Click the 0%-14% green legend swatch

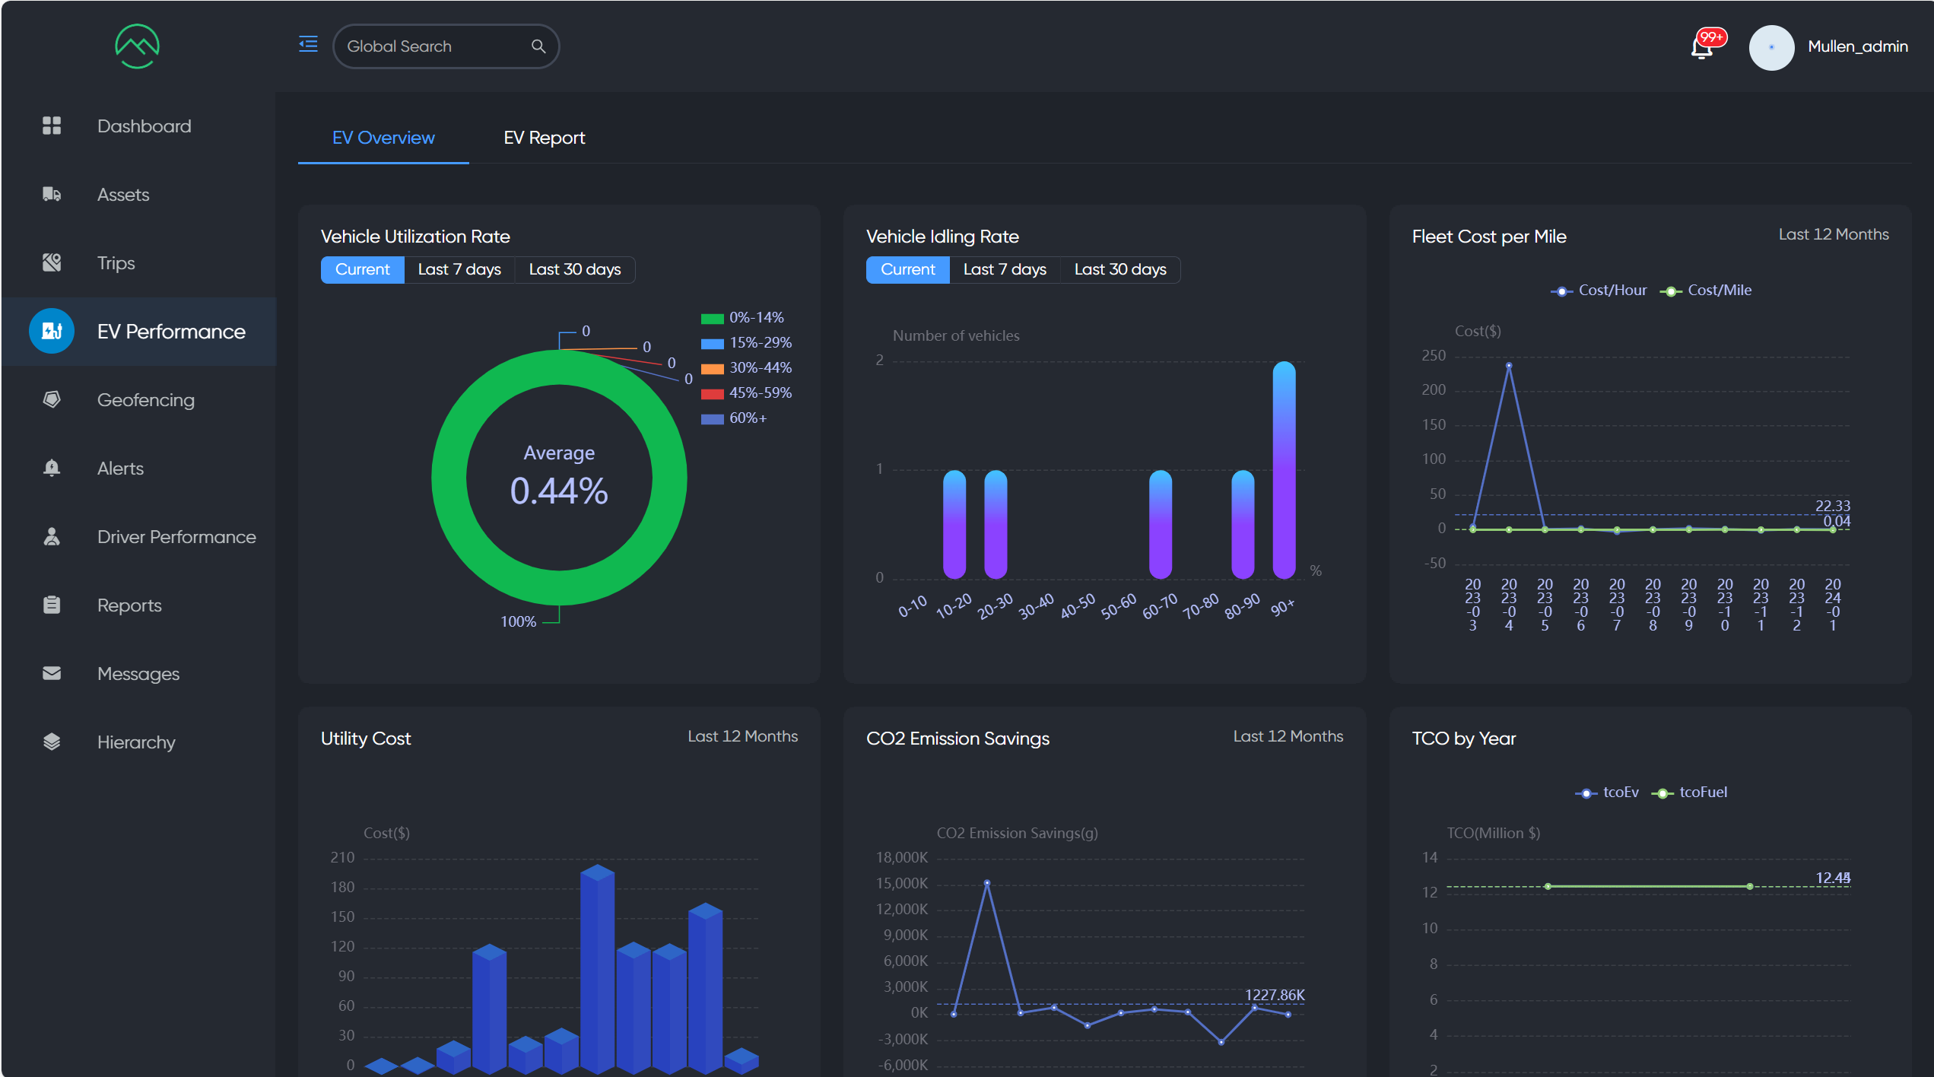pyautogui.click(x=712, y=318)
